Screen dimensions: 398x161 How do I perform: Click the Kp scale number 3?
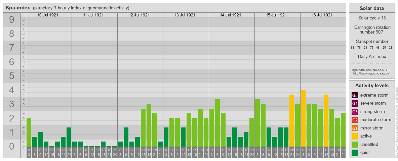(x=12, y=104)
